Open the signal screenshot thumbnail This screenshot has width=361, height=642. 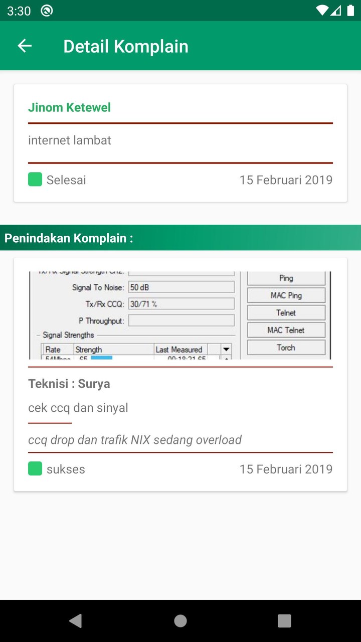(x=180, y=315)
